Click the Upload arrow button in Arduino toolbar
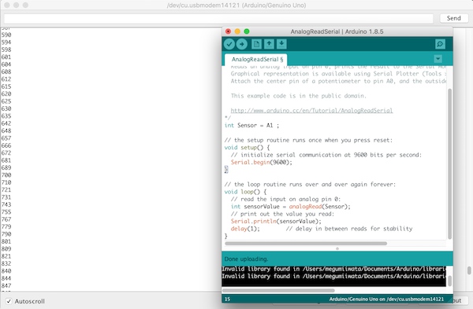Viewport: 473px width, 309px height. point(242,44)
